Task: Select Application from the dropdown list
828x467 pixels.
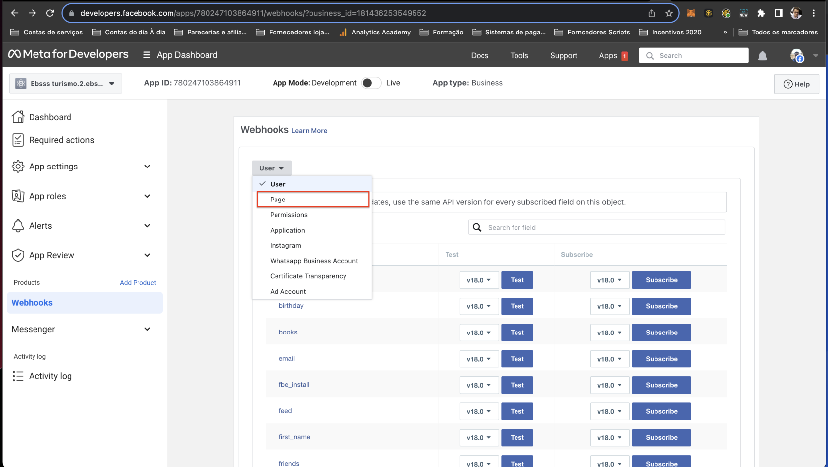Action: [x=312, y=230]
